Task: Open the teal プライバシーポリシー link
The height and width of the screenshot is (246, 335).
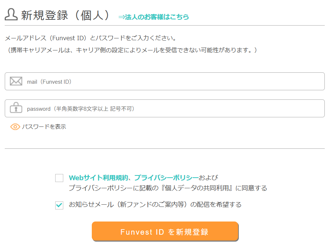Action: coord(166,178)
